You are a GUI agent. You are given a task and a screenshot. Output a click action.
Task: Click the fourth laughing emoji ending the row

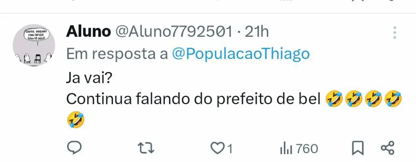[393, 99]
